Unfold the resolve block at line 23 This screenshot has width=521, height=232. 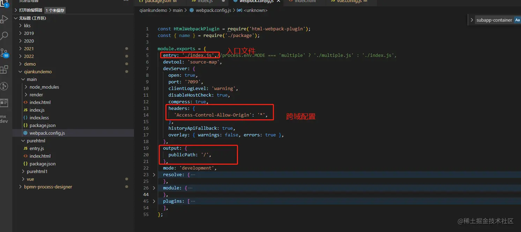pos(154,175)
